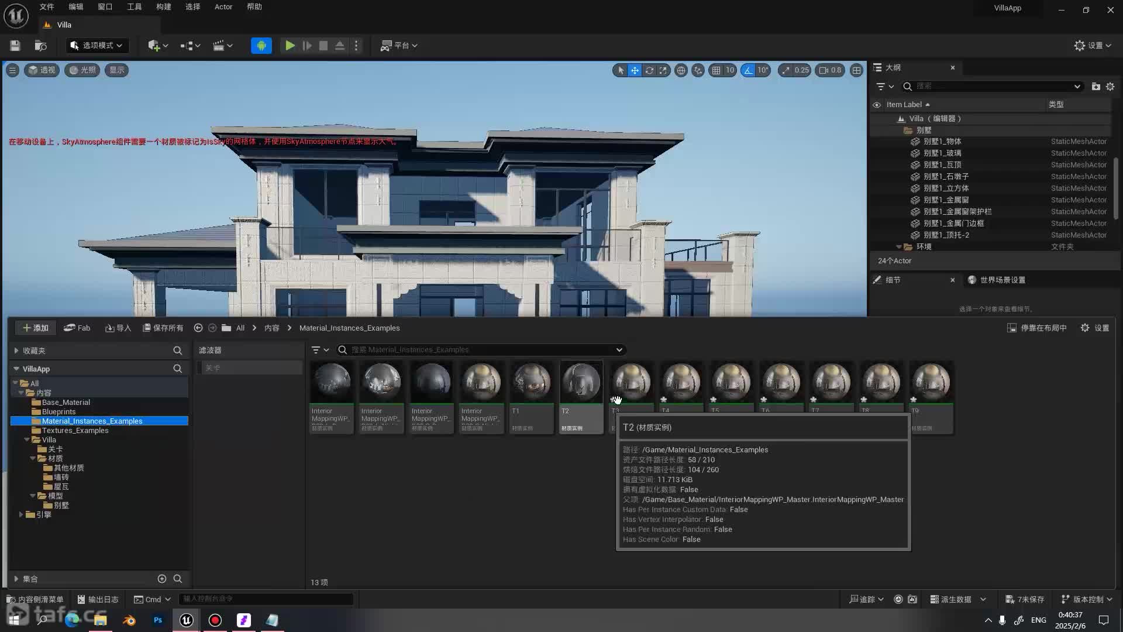Select Base_Material folder in tree

point(66,403)
